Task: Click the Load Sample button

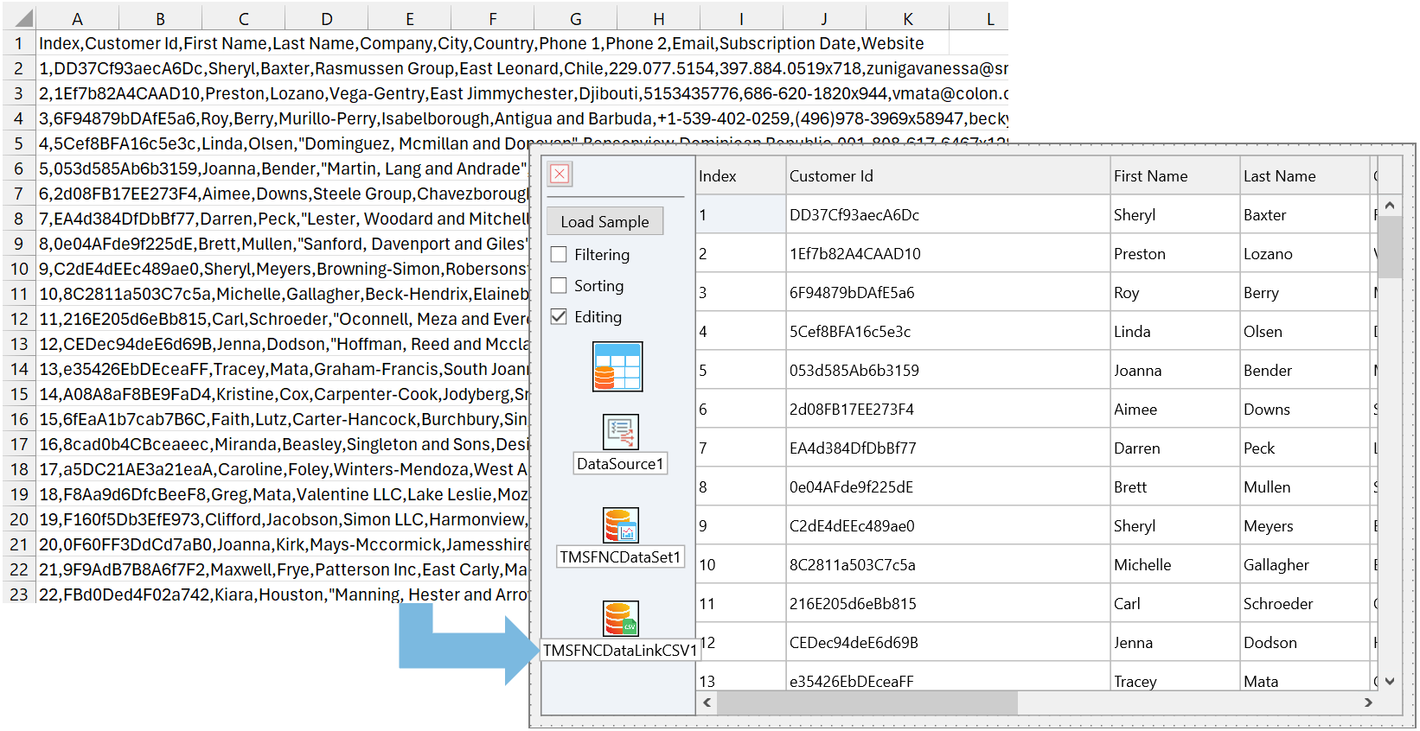Action: click(604, 221)
